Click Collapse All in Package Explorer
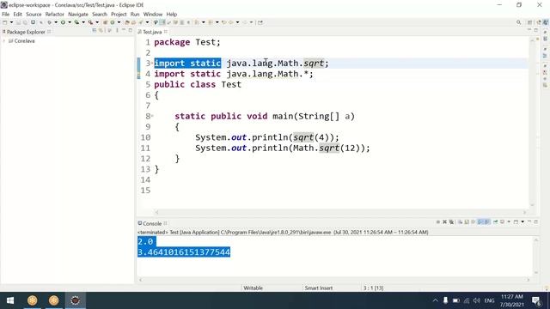Screen dimensions: 550x309 (x=94, y=31)
